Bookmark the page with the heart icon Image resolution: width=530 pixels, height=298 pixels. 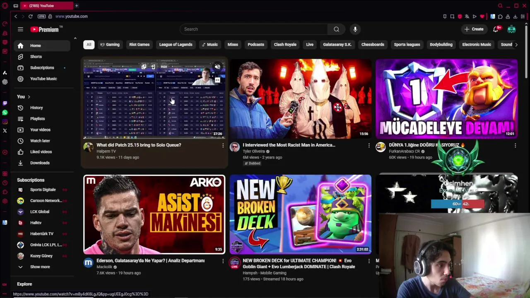pos(482,17)
